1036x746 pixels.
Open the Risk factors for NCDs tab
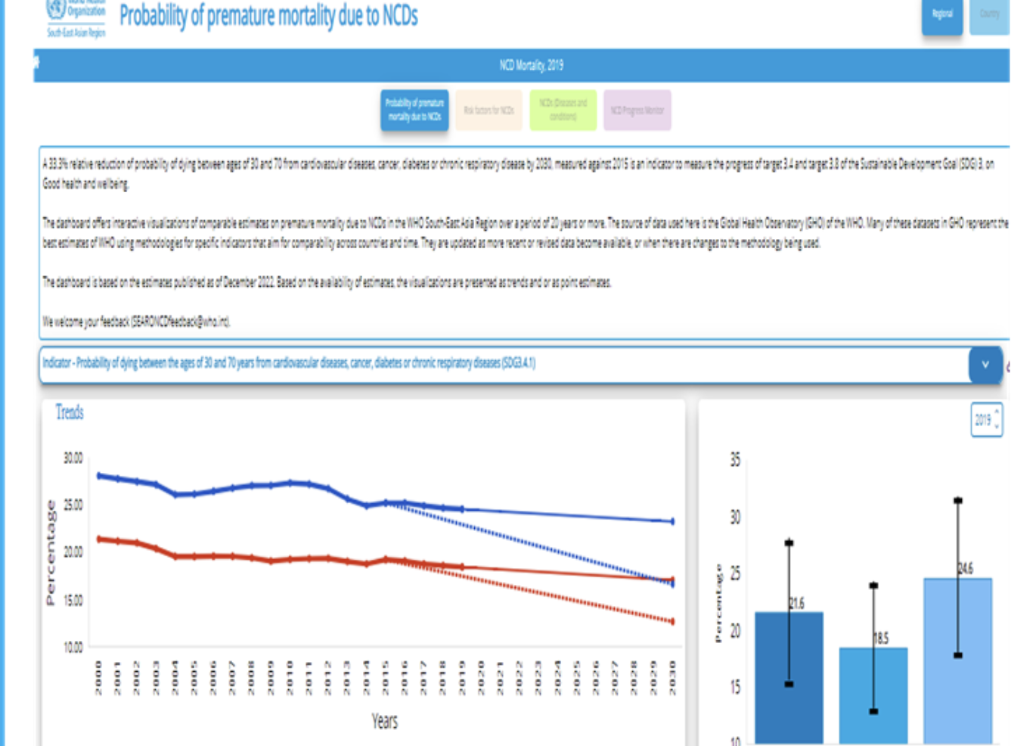pyautogui.click(x=489, y=108)
